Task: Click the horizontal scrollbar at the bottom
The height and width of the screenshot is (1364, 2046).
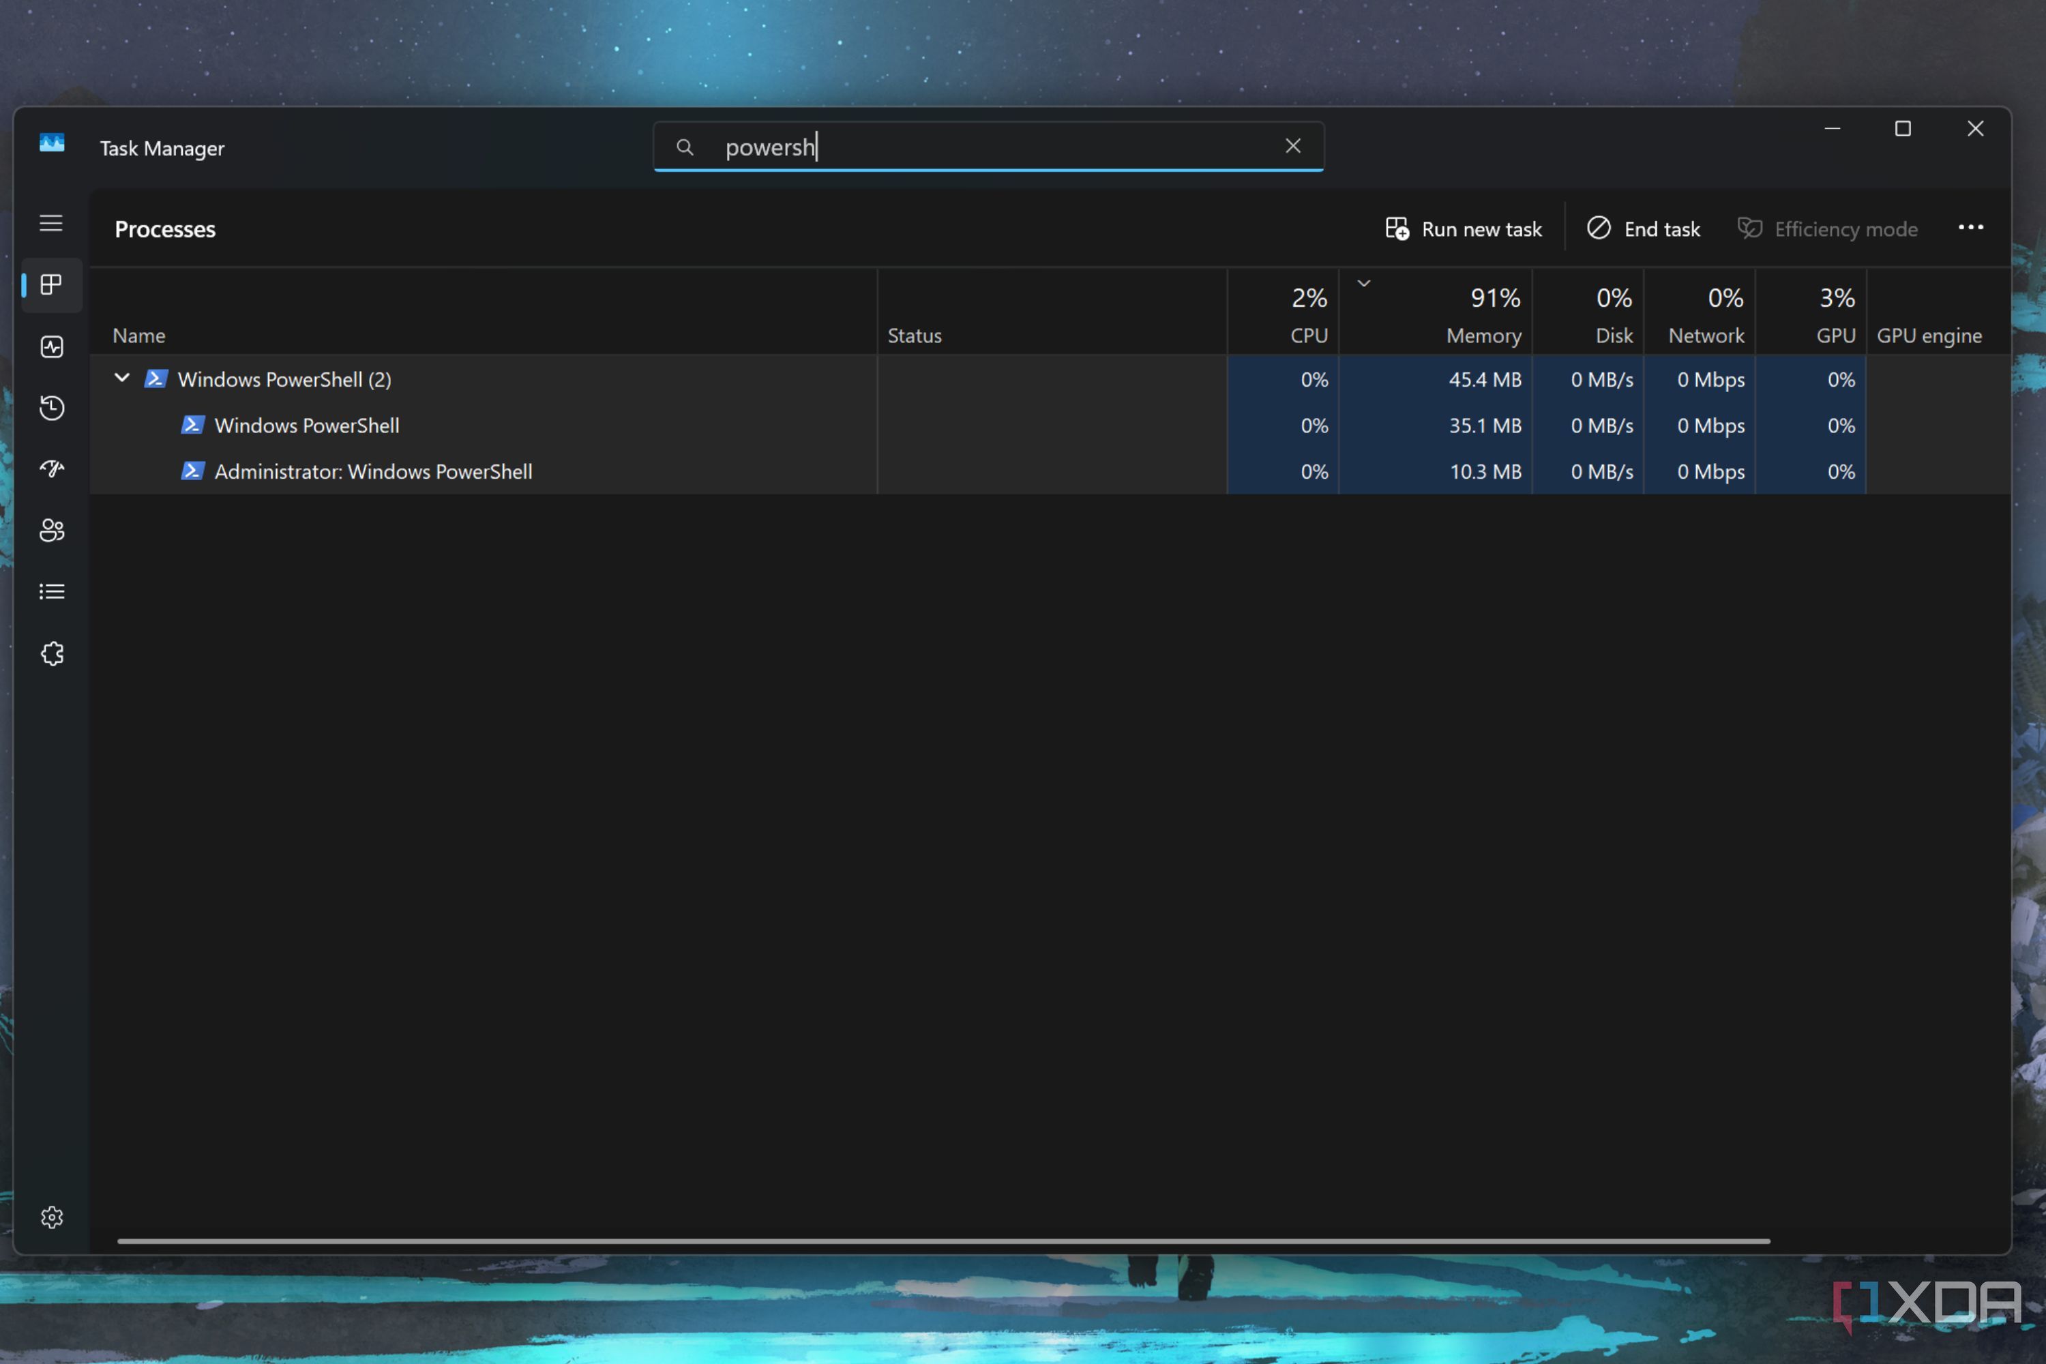Action: pyautogui.click(x=944, y=1241)
